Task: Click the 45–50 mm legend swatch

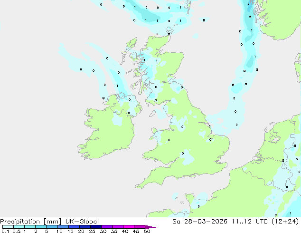Action: [140, 227]
